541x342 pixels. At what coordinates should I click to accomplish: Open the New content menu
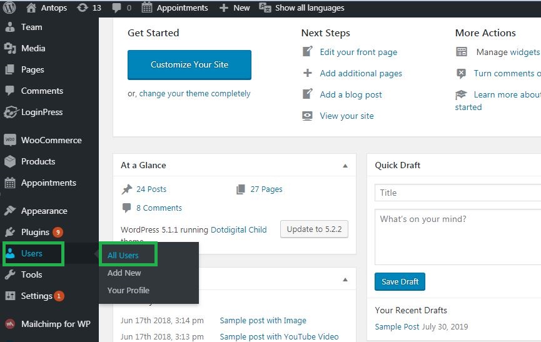235,8
